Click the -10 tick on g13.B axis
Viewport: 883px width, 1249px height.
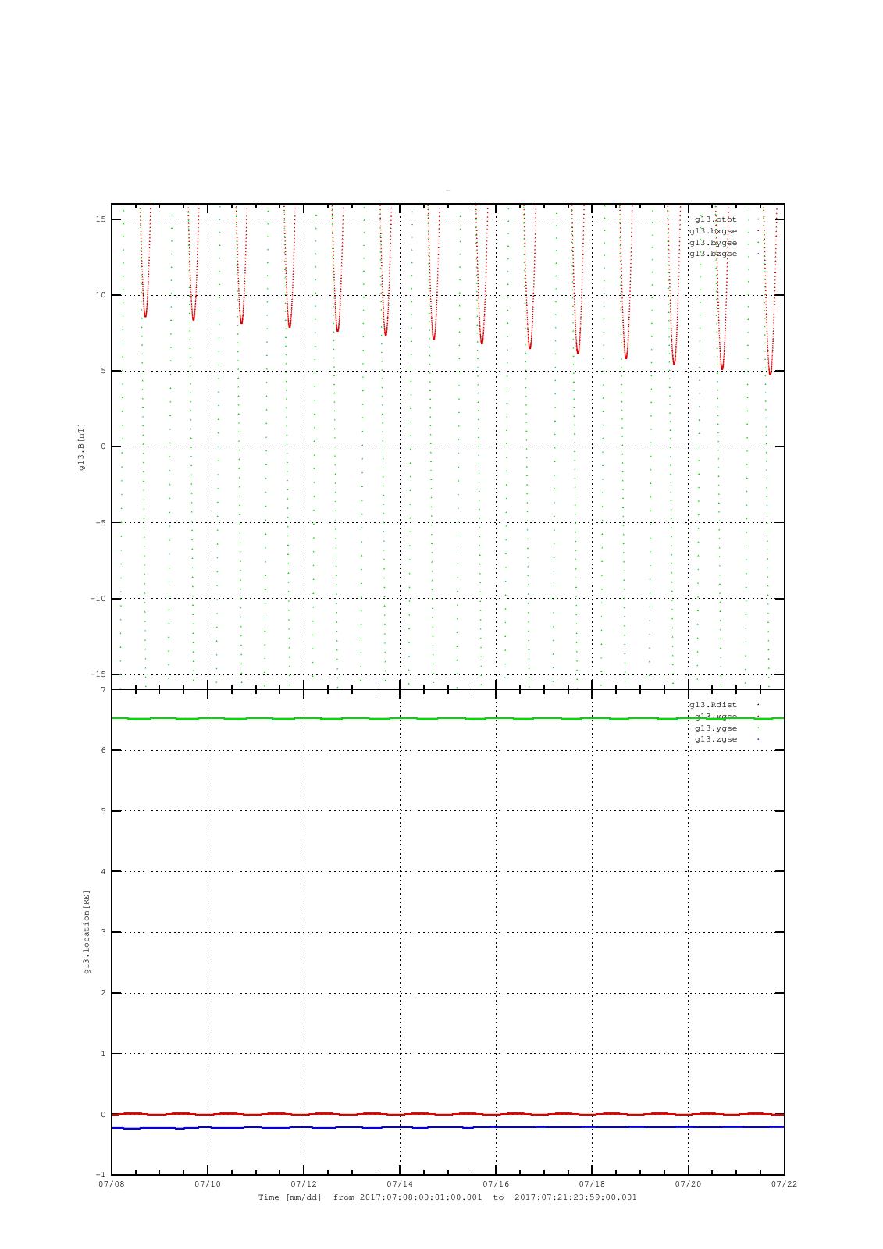pyautogui.click(x=98, y=599)
